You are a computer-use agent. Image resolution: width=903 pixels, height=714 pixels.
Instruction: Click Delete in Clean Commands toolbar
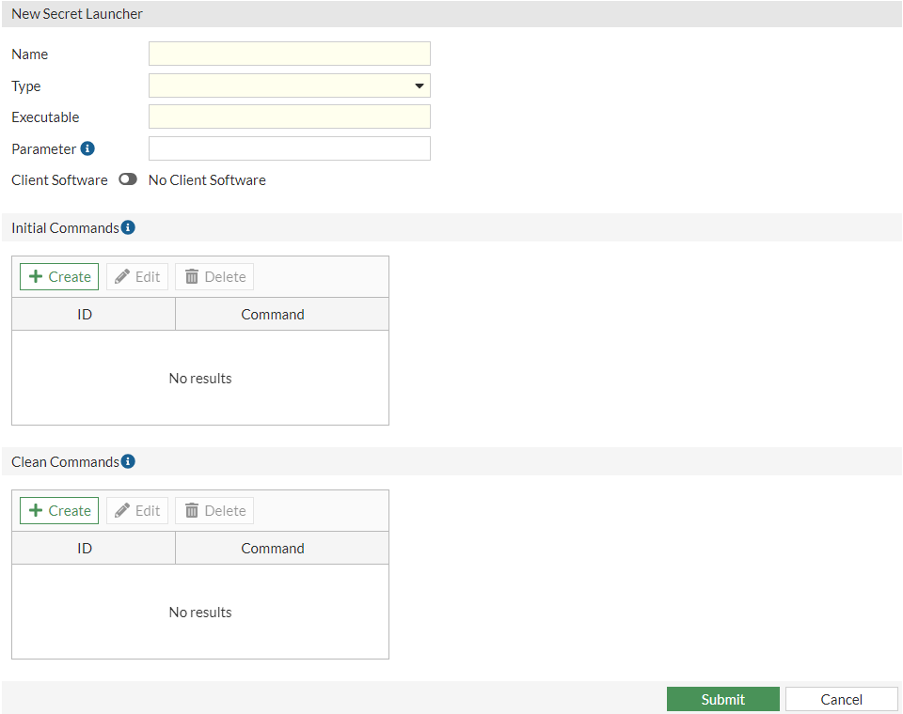(214, 511)
